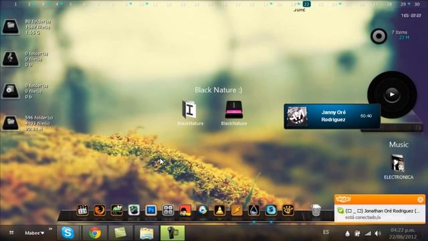The height and width of the screenshot is (241, 428).
Task: Click the album art thumbnail in player
Action: point(297,116)
